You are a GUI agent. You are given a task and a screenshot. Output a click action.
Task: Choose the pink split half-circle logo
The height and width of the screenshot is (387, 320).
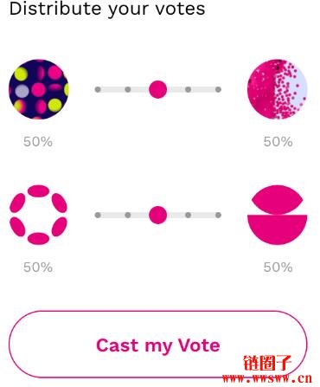click(x=278, y=215)
